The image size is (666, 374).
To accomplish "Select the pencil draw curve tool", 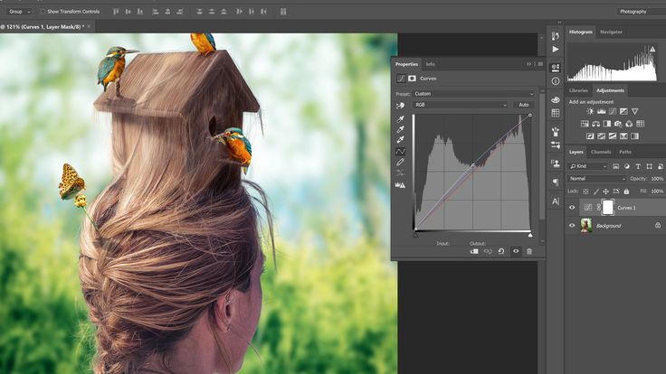I will 400,162.
